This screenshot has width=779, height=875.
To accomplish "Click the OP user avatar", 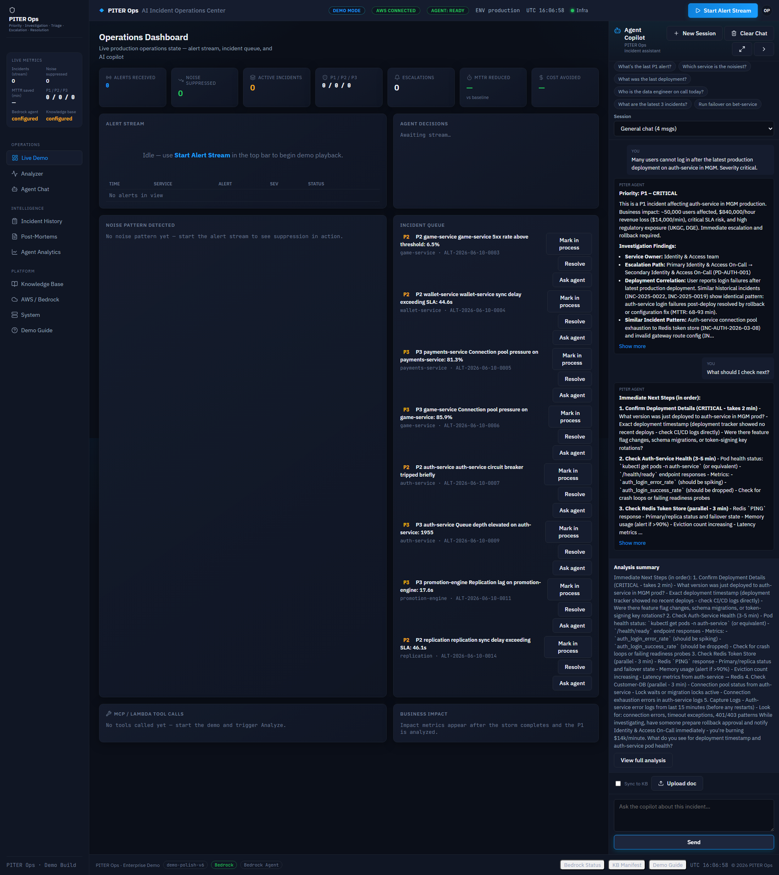I will tap(767, 10).
